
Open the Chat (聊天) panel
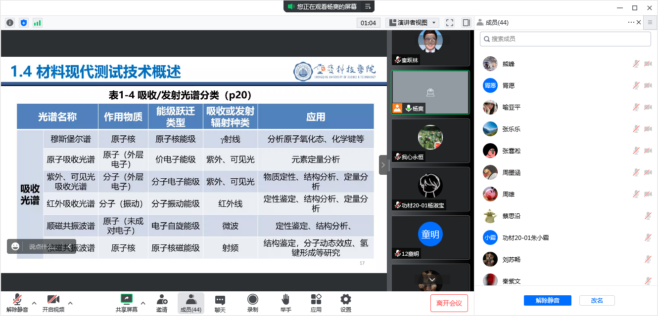pyautogui.click(x=220, y=302)
